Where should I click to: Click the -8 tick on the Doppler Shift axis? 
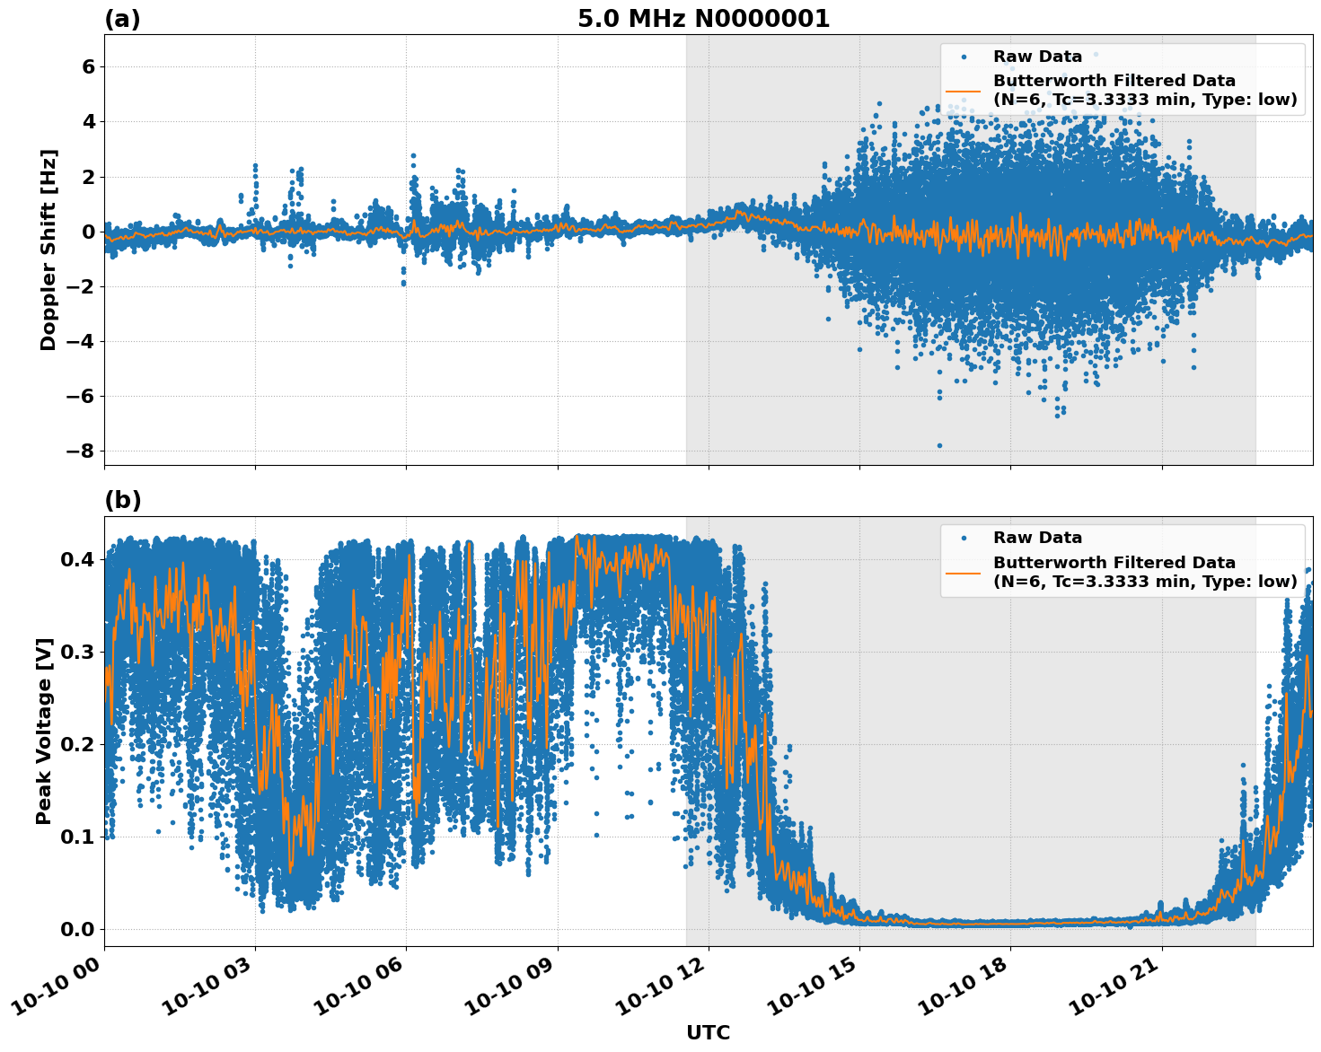[x=82, y=449]
